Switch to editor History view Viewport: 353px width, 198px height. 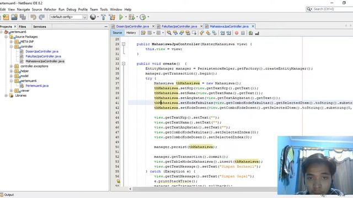click(x=131, y=33)
